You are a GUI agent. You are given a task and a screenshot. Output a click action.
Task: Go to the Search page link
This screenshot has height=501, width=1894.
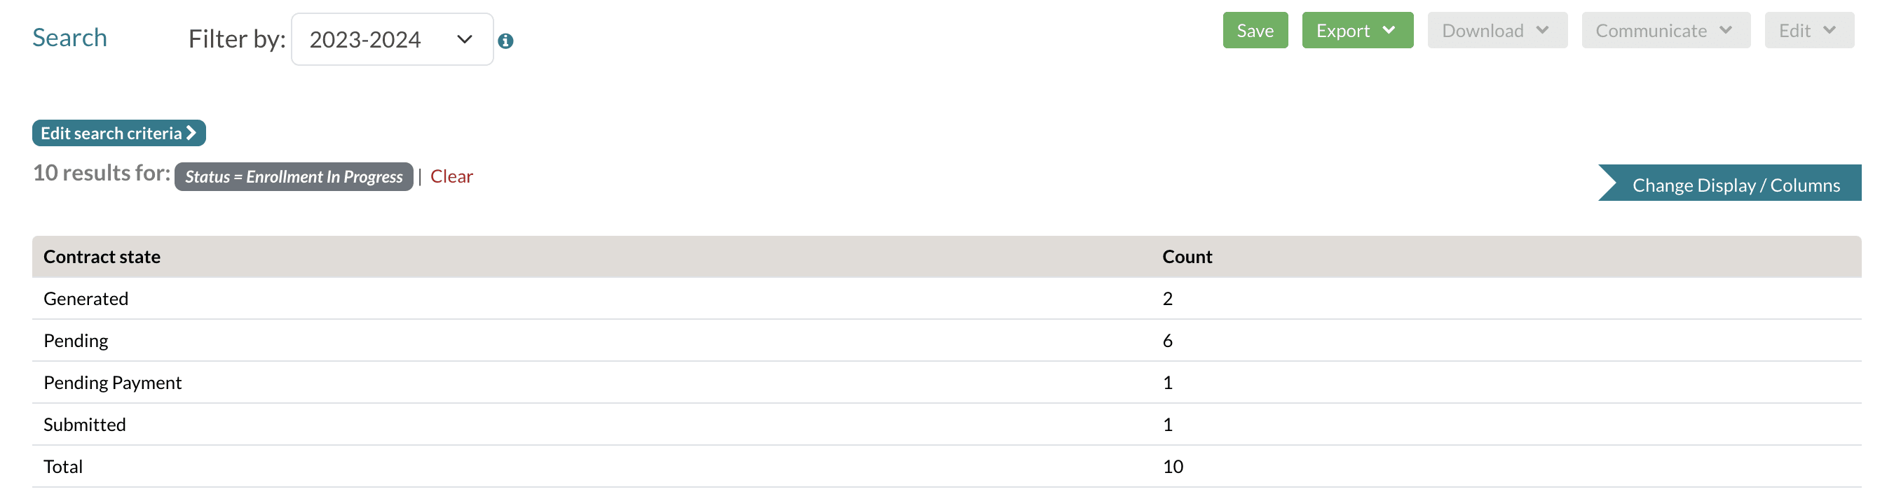70,38
